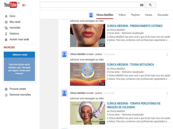Open Gerenciar inscrições settings
The width and height of the screenshot is (173, 129).
tap(20, 95)
